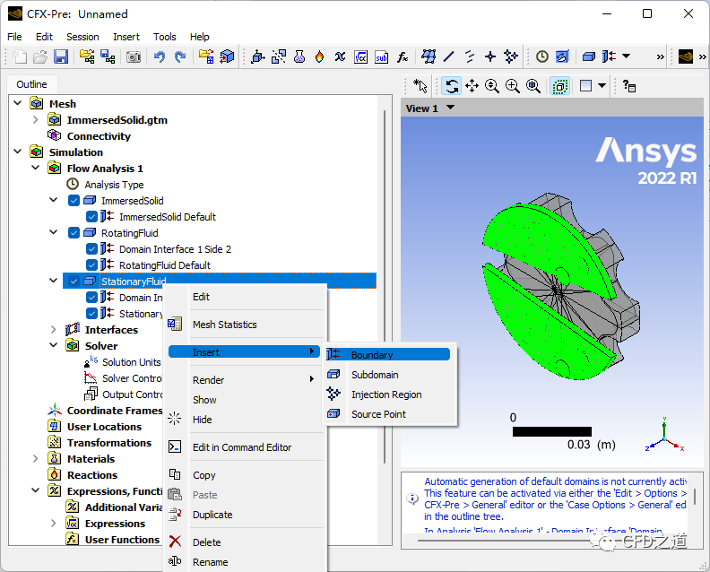The image size is (710, 572).
Task: Collapse the Mesh tree node
Action: tap(18, 103)
